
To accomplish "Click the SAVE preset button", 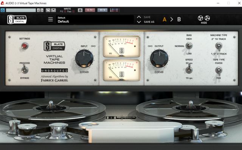I will pos(147,17).
